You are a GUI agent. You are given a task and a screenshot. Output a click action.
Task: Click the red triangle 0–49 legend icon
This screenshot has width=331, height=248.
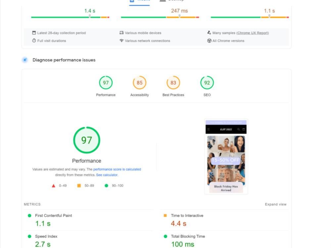[53, 186]
